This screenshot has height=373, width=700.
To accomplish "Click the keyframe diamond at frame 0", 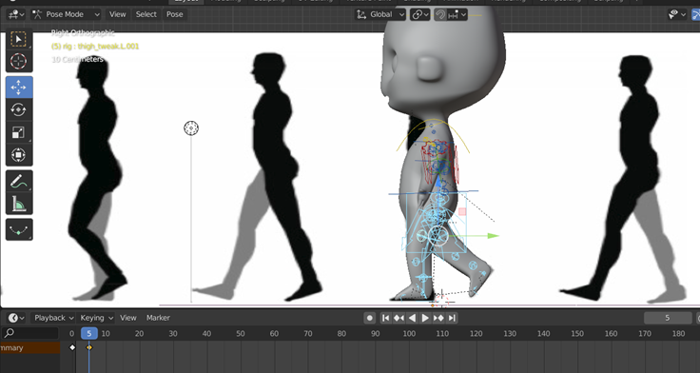I will tap(72, 347).
